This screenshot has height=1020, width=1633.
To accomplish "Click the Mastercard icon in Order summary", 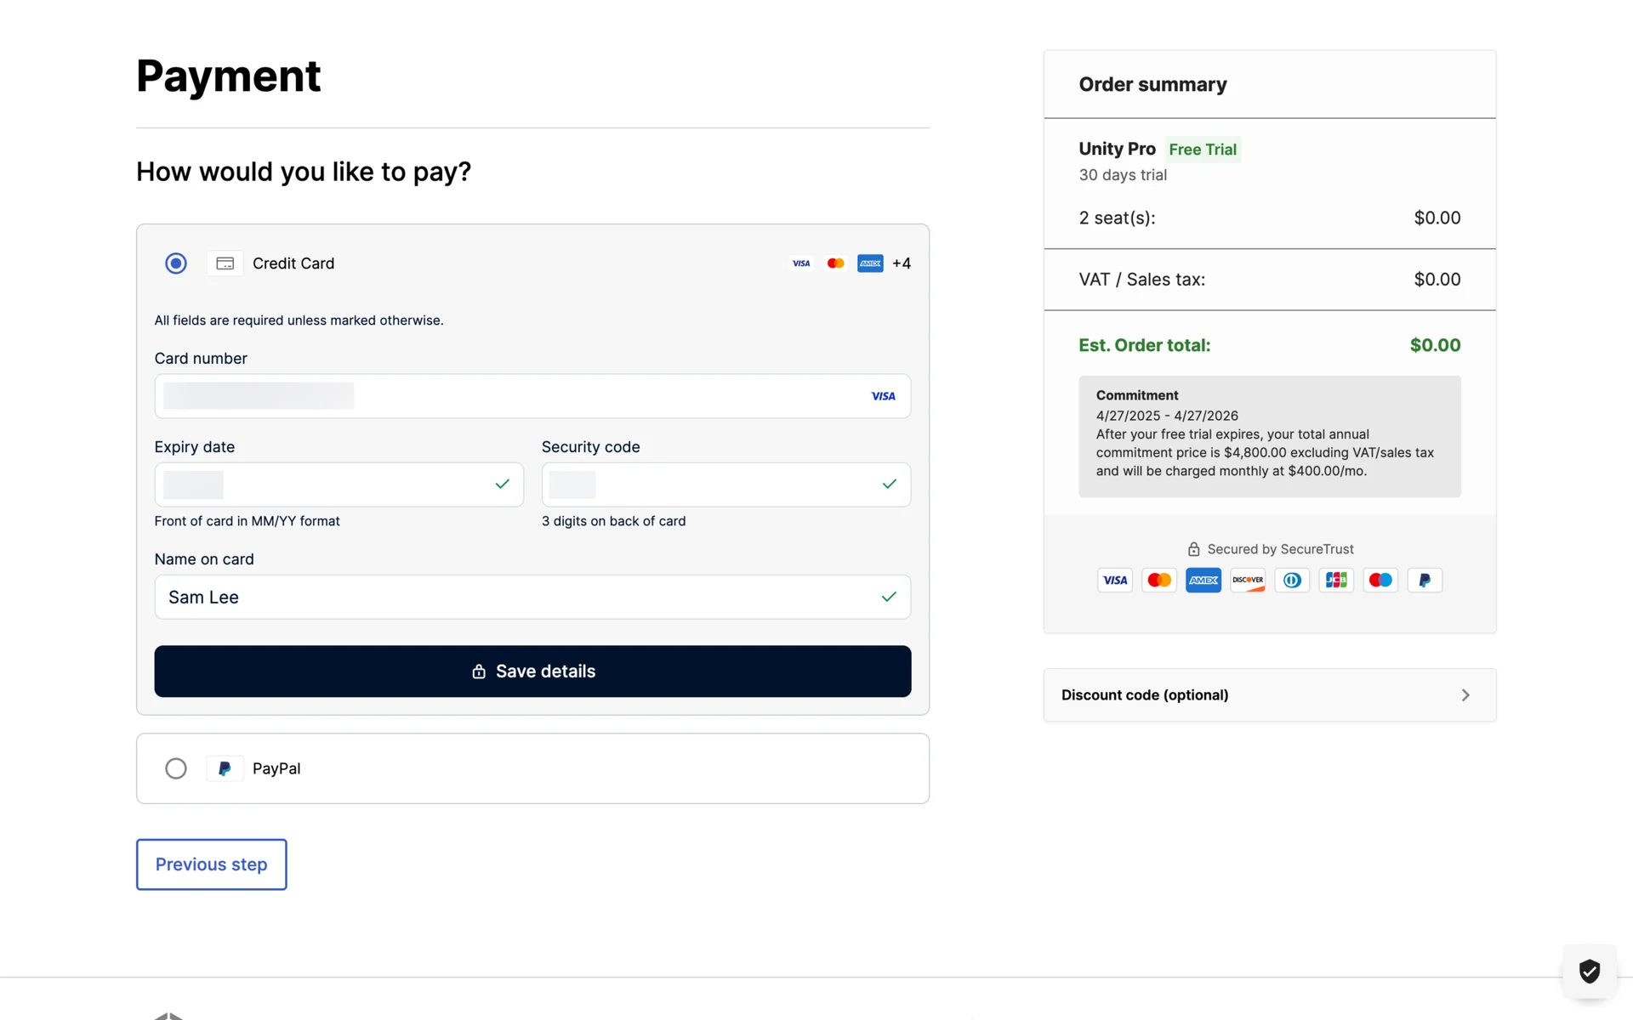I will [1158, 581].
